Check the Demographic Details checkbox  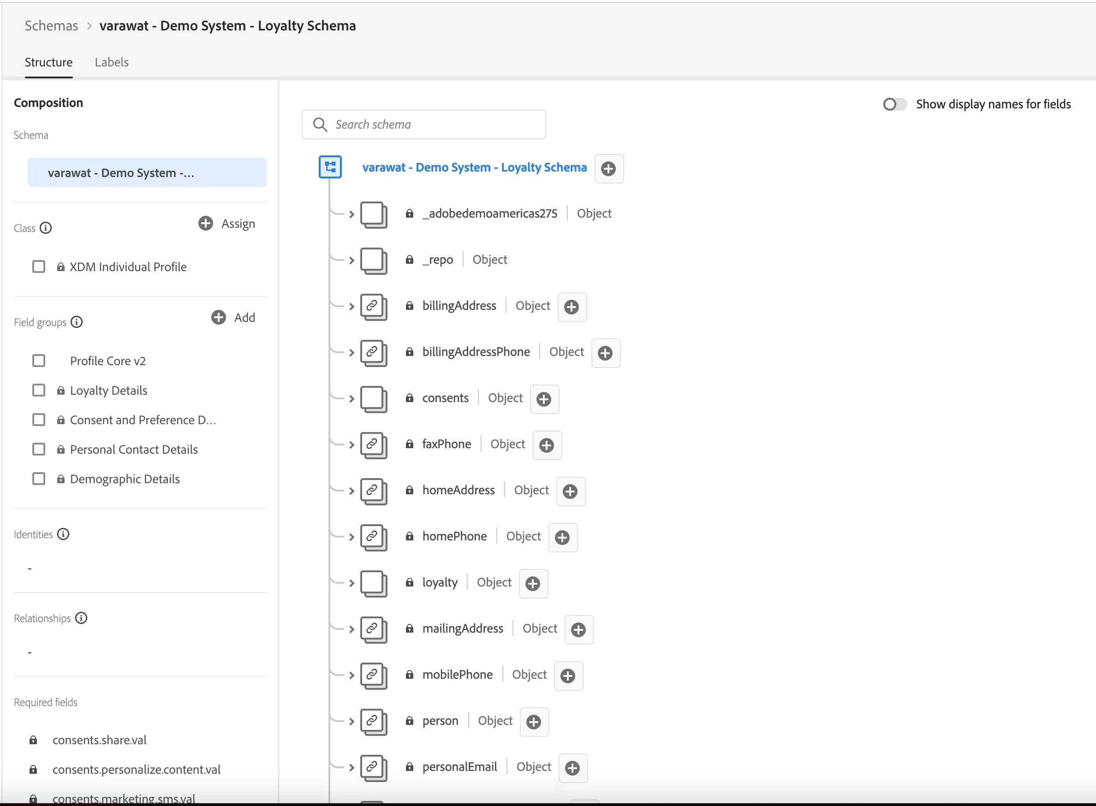coord(39,479)
